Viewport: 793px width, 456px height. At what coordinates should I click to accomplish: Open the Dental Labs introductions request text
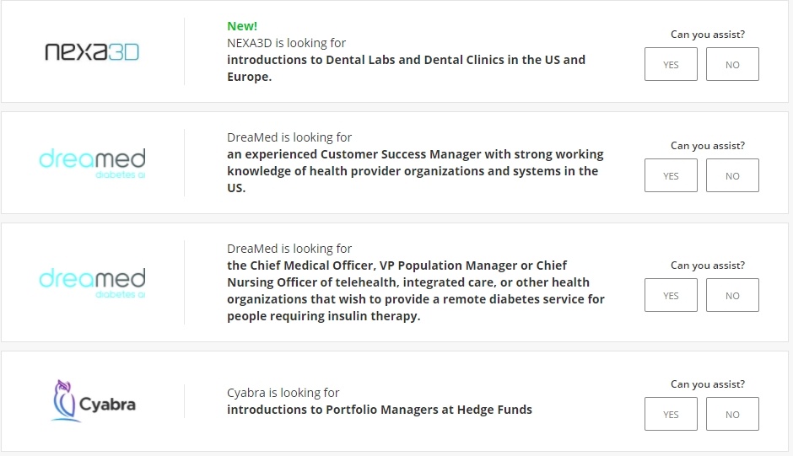[406, 68]
